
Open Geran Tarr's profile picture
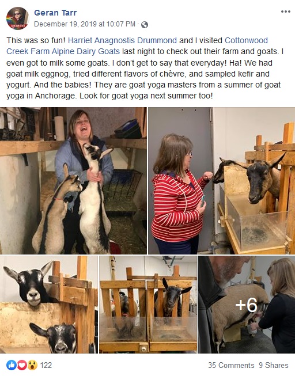pos(17,18)
